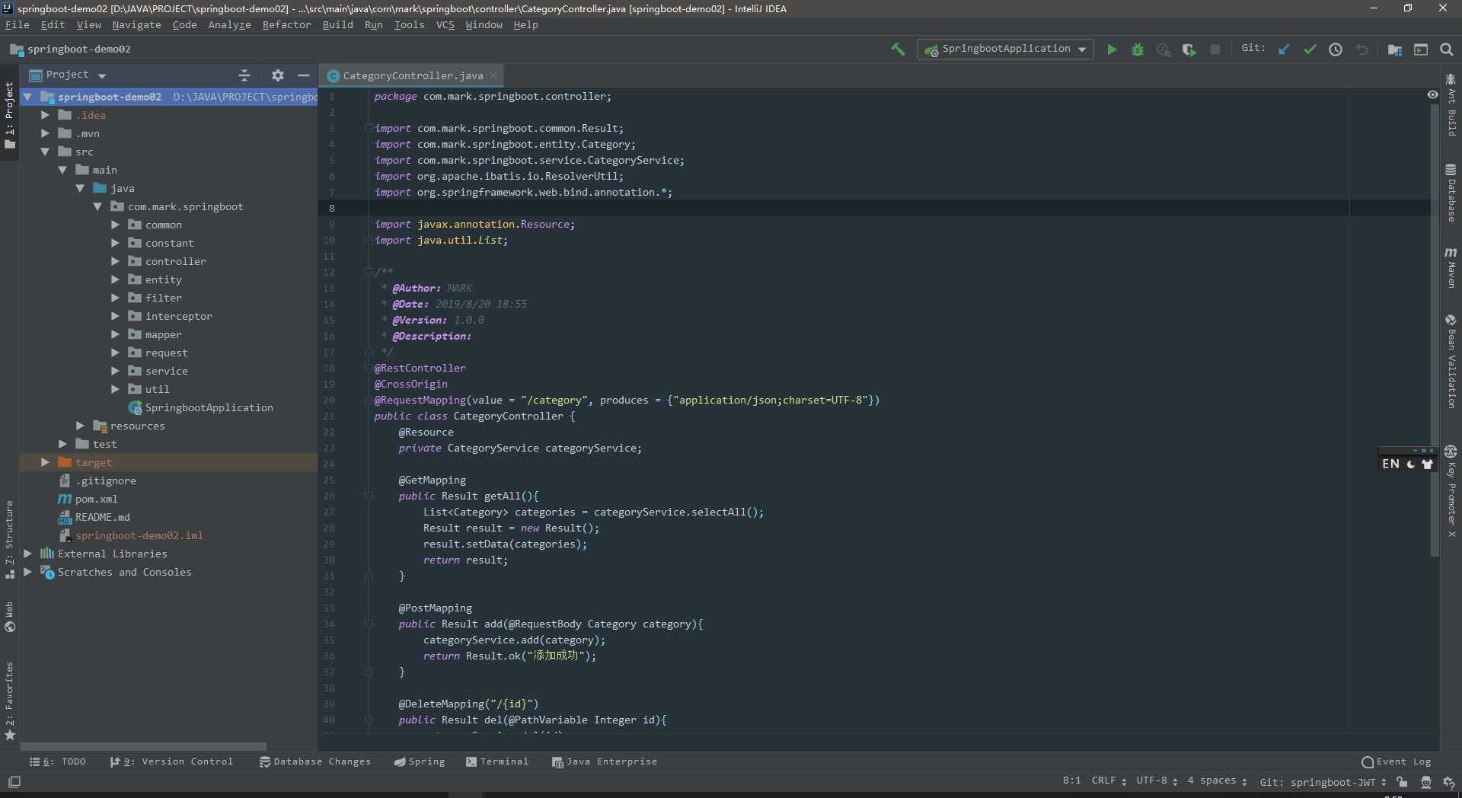Fold the Javadoc comment block
This screenshot has width=1462, height=798.
369,272
